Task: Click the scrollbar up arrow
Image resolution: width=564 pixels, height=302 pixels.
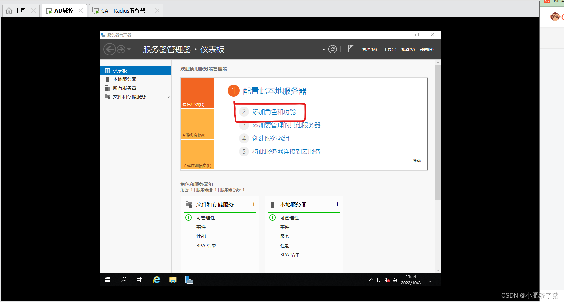Action: pyautogui.click(x=438, y=62)
